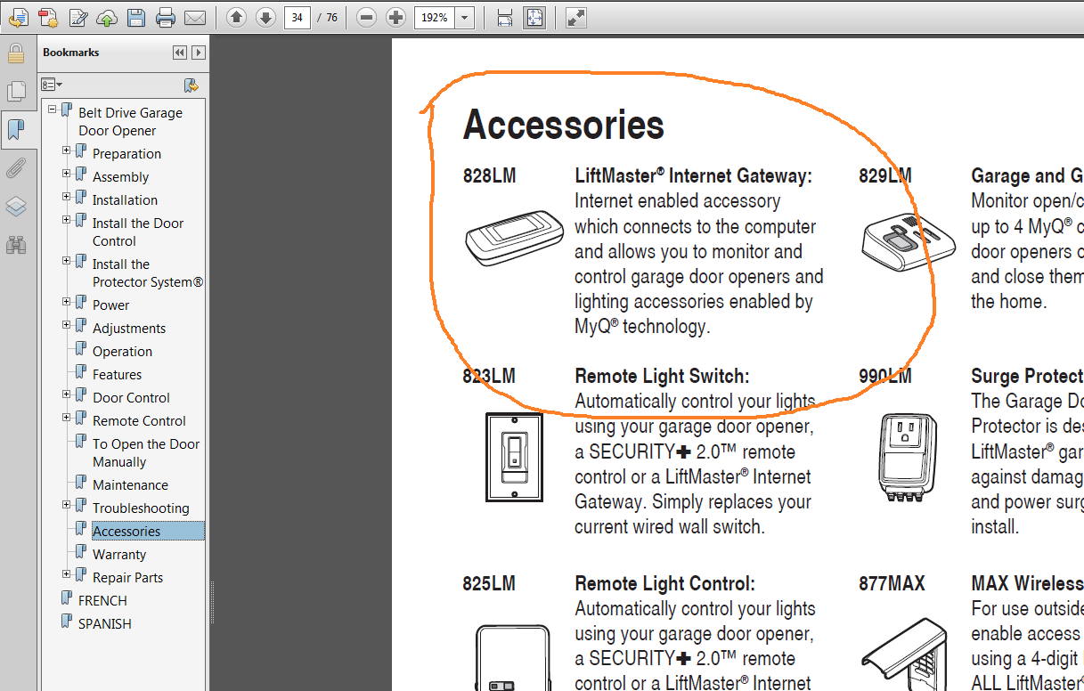Click the double-arrow button in the Bookmarks header

point(180,53)
